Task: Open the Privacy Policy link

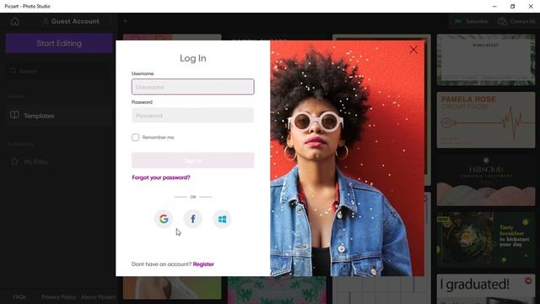Action: pyautogui.click(x=58, y=296)
